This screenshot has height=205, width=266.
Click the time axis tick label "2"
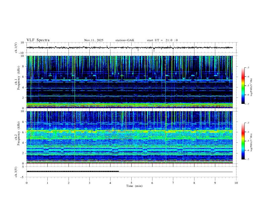click(x=69, y=183)
